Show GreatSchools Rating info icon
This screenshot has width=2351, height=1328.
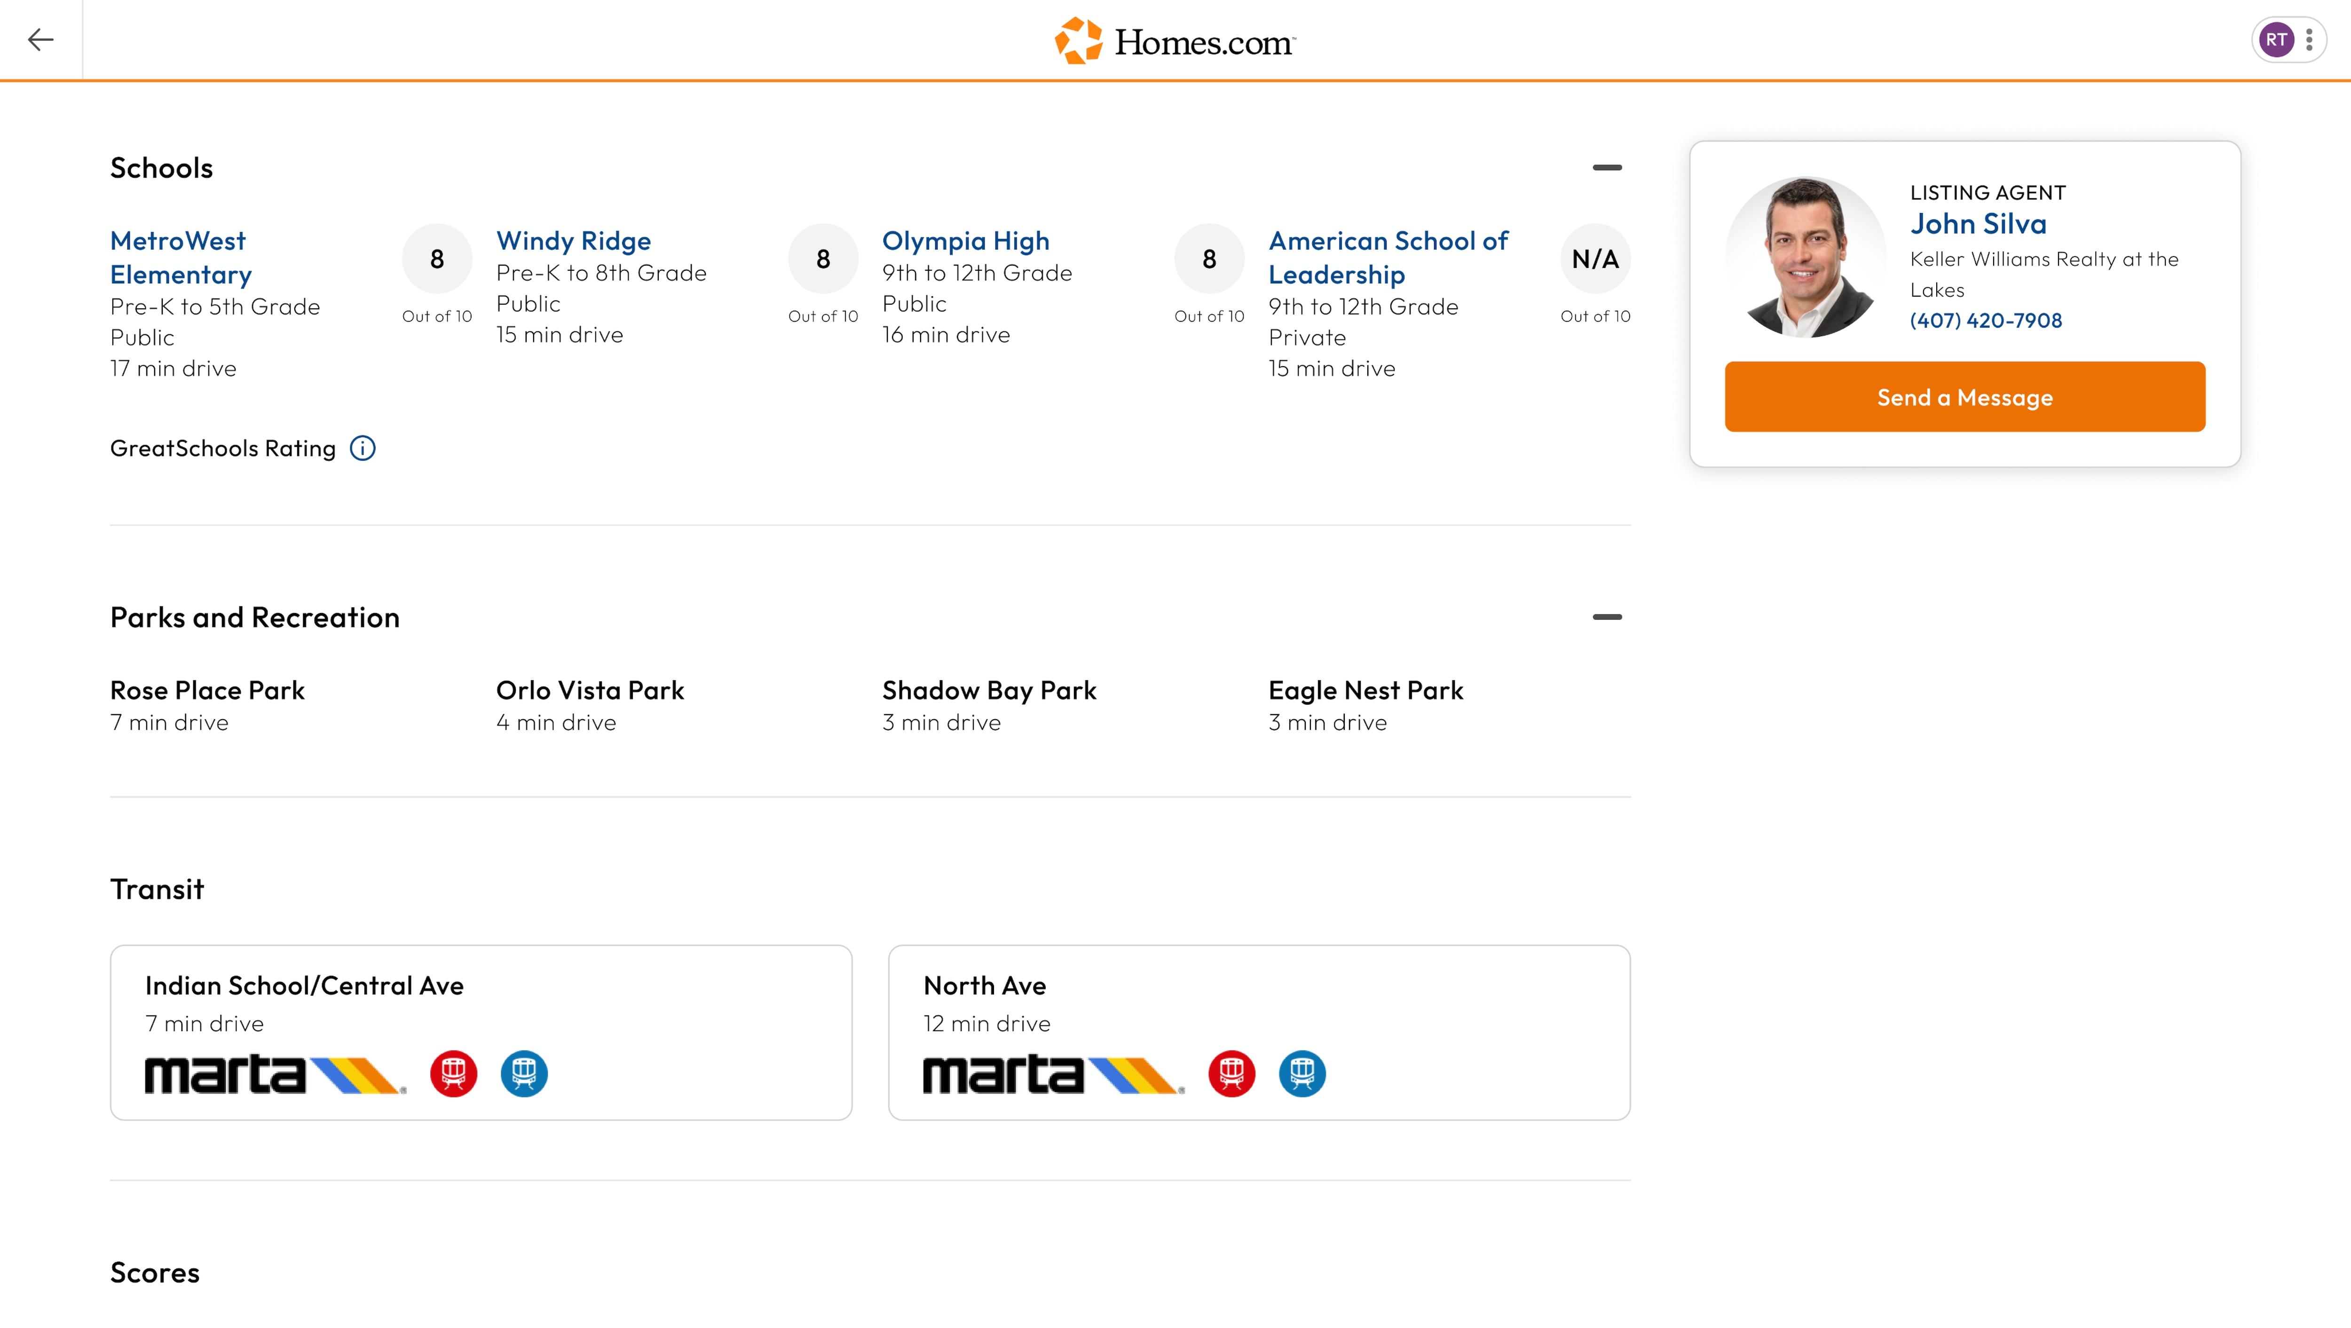click(x=363, y=448)
